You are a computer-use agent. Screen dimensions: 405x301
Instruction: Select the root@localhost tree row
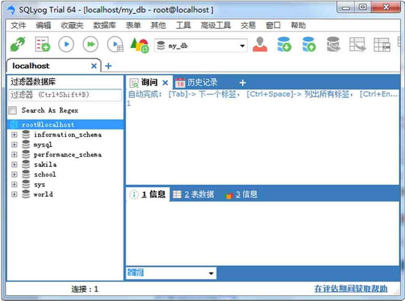(x=66, y=125)
